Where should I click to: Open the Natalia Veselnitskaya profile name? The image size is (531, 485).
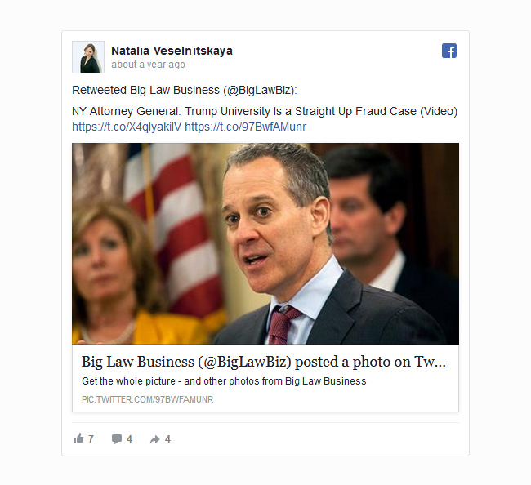[x=172, y=51]
